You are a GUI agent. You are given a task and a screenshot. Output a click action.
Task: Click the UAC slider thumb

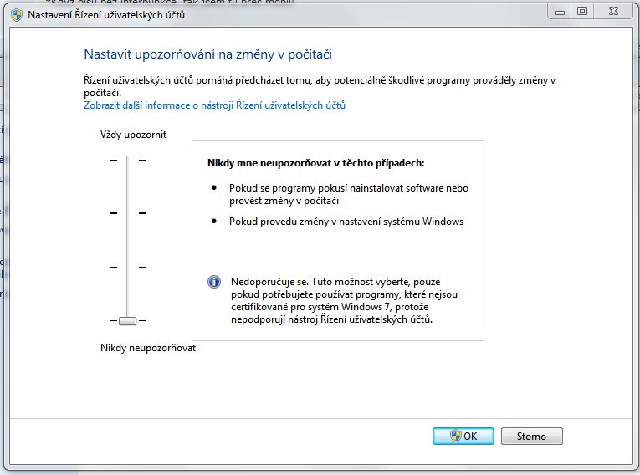pyautogui.click(x=127, y=321)
